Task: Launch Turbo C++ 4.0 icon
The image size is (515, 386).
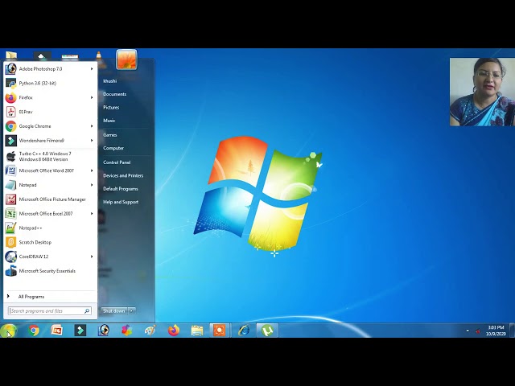Action: [x=10, y=157]
